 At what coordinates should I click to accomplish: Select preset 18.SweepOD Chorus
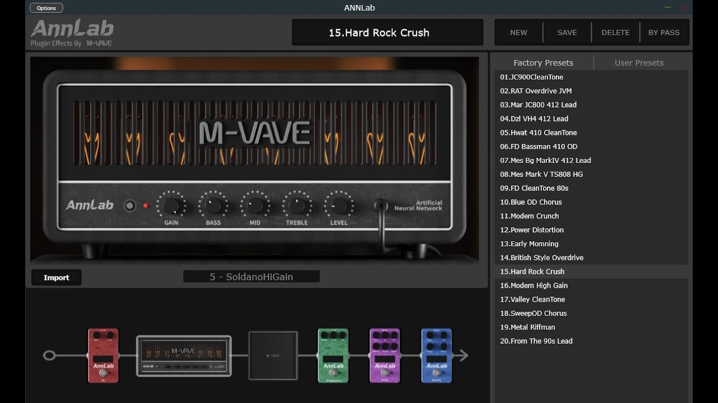(x=591, y=313)
